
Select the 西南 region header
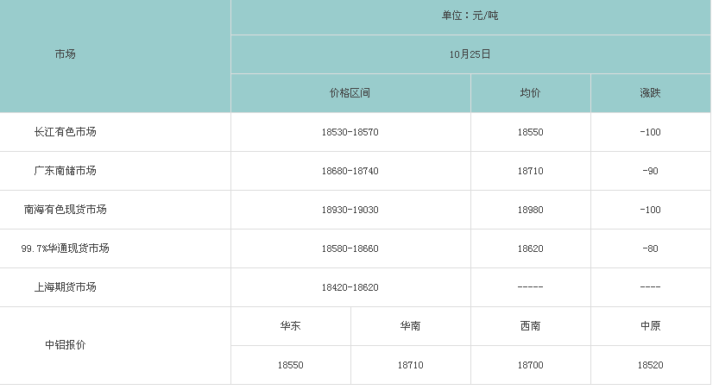tap(530, 326)
